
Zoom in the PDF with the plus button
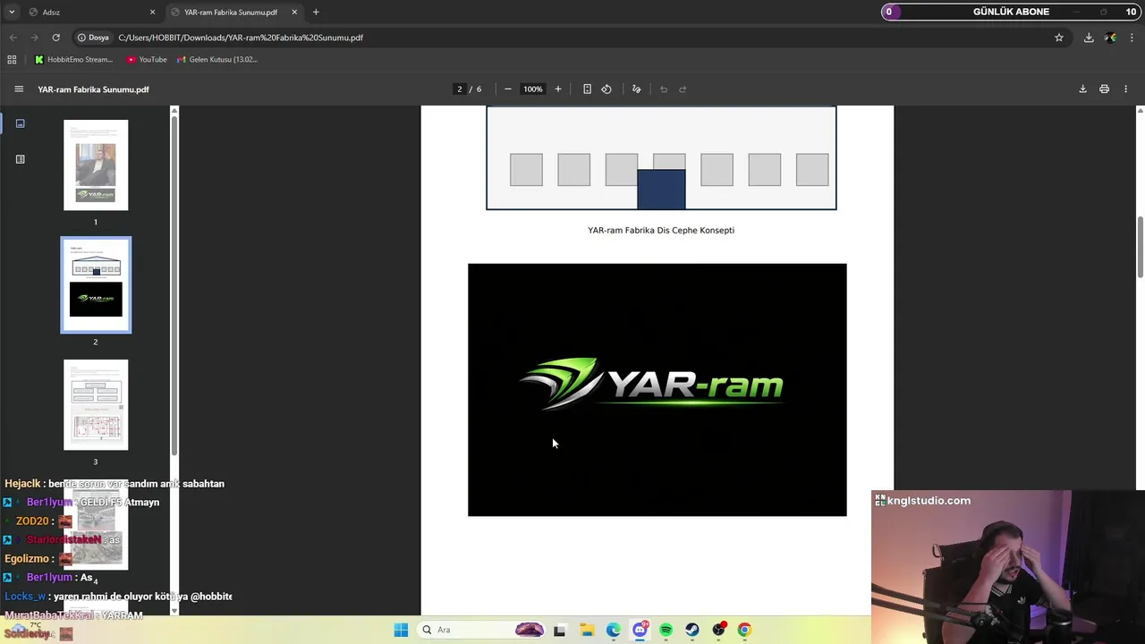pos(557,89)
